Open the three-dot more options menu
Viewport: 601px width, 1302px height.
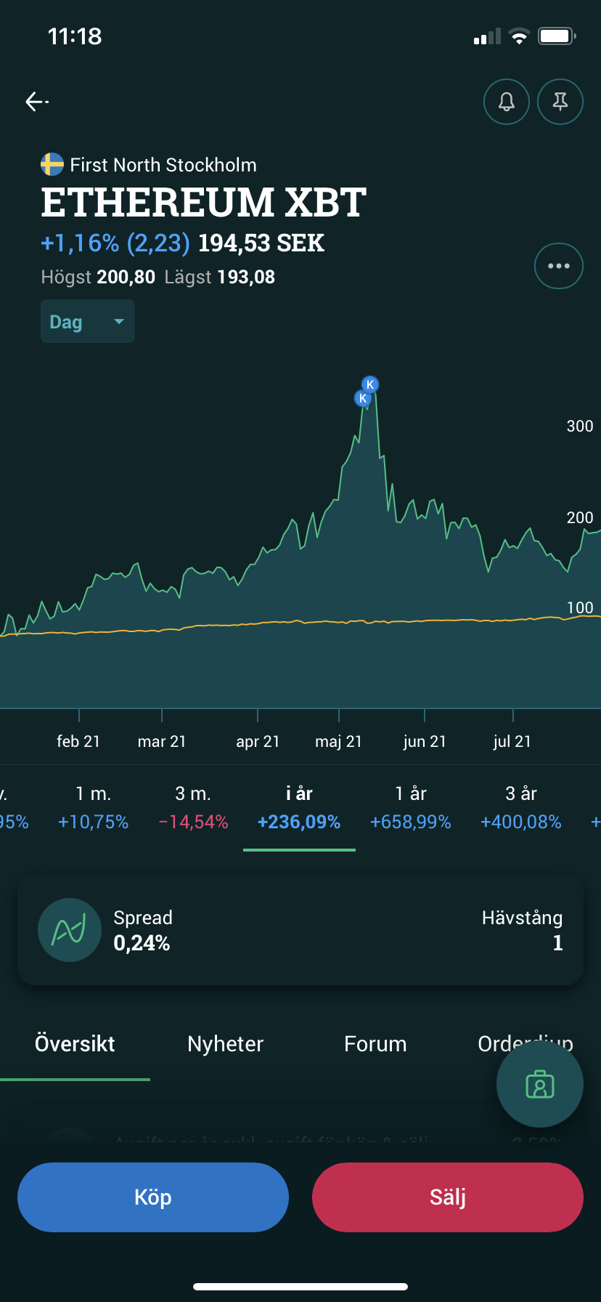pos(559,266)
